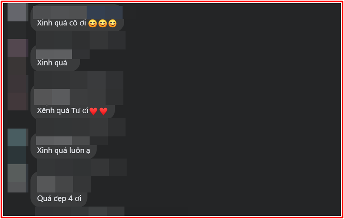344x219 pixels.
Task: Click the avatar beside 'Xinh quá' comment
Action: coord(18,48)
